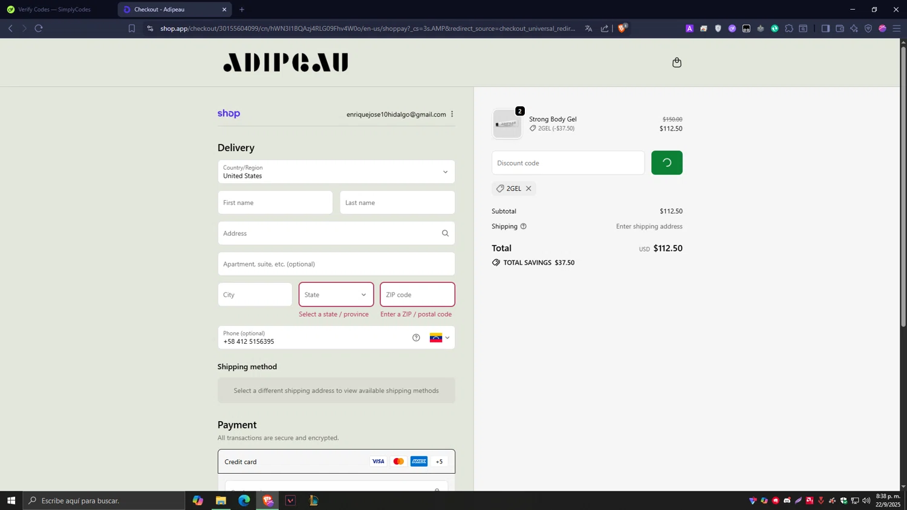
Task: Click the Last name field
Action: [x=397, y=202]
